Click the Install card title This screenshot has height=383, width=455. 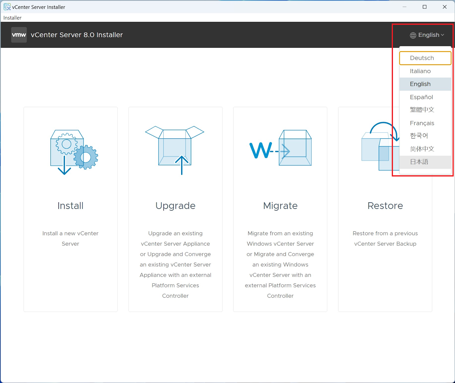coord(71,206)
